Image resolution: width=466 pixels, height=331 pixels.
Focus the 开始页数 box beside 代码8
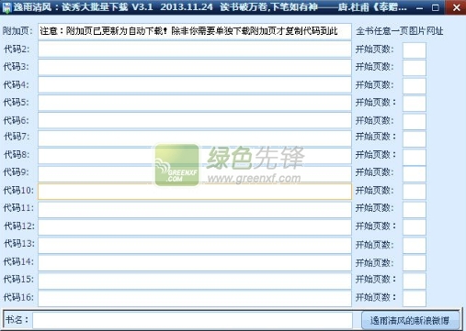(415, 157)
